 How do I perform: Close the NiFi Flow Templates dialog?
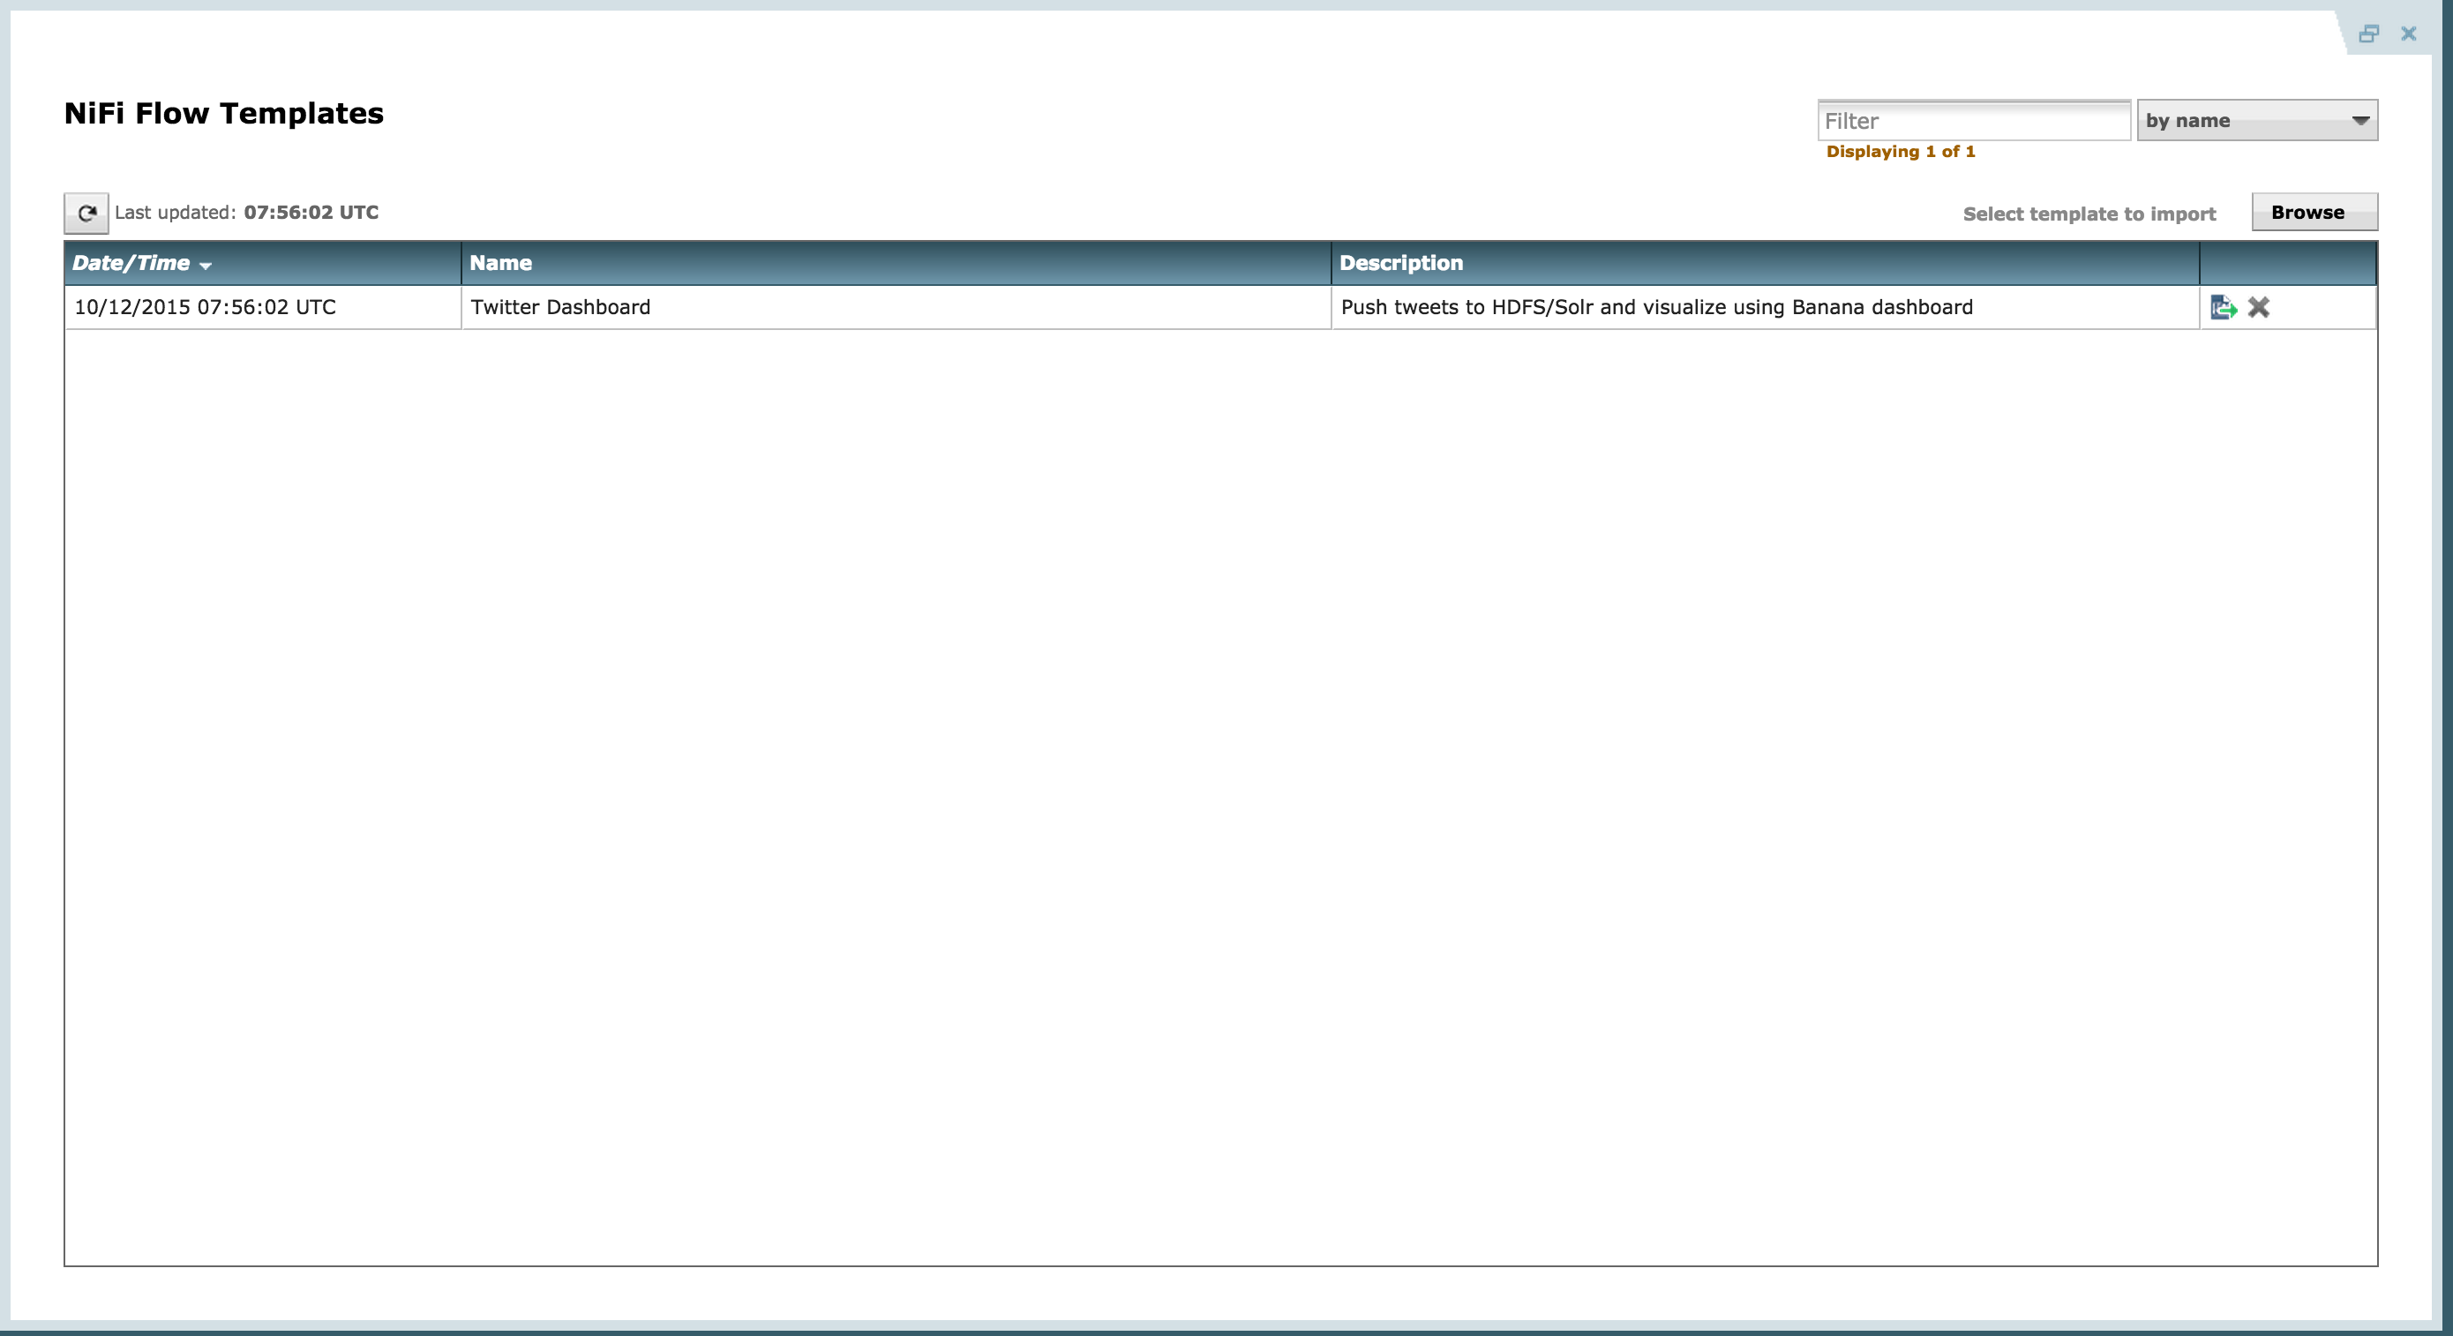point(2408,34)
